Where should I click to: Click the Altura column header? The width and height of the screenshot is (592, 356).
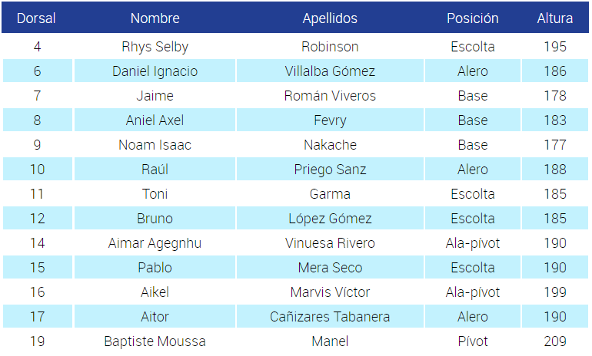[555, 18]
